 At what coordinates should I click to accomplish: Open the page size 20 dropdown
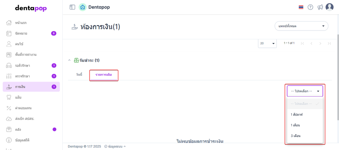(268, 43)
